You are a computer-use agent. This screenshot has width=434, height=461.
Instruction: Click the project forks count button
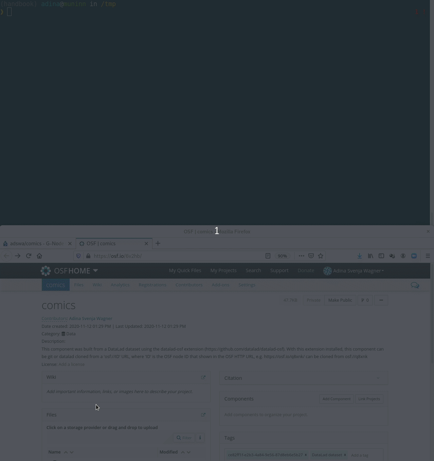[x=365, y=300]
